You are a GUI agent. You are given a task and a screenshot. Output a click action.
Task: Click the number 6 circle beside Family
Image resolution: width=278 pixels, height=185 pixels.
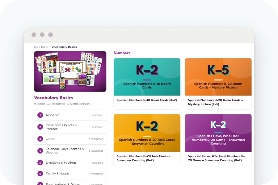click(40, 174)
